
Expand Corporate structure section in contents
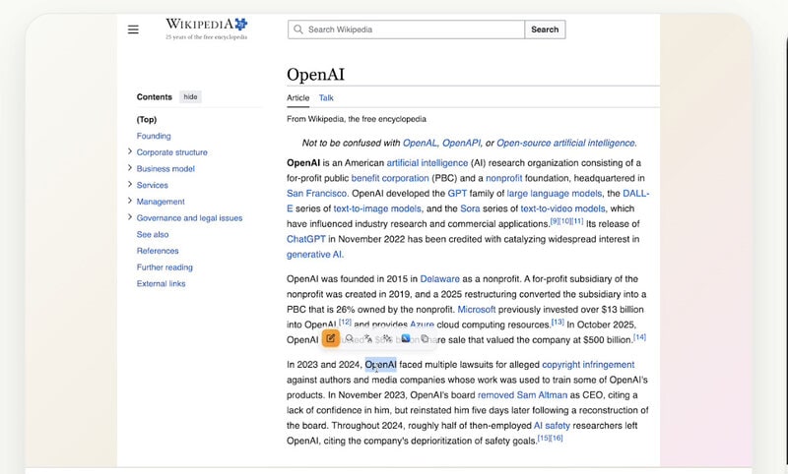click(130, 151)
